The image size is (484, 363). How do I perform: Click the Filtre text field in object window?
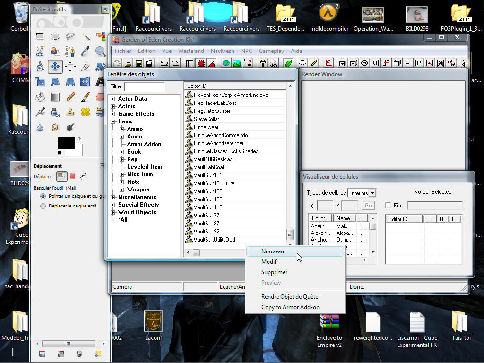144,87
